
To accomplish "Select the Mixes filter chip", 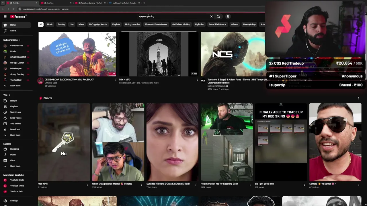I will point(81,24).
